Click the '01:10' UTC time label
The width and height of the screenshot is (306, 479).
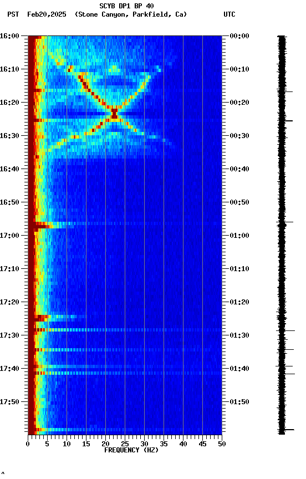coord(239,269)
